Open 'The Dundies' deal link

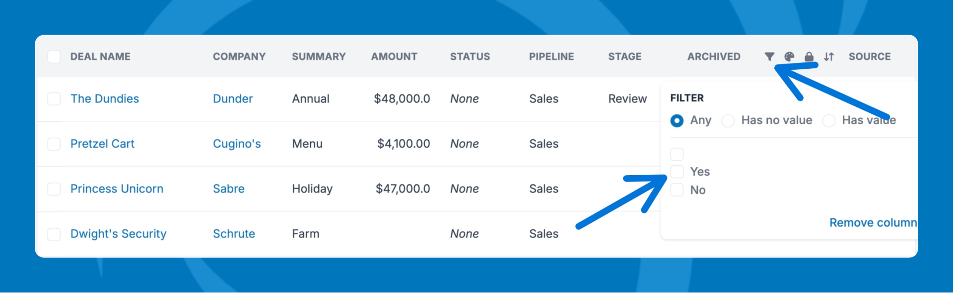click(x=105, y=99)
